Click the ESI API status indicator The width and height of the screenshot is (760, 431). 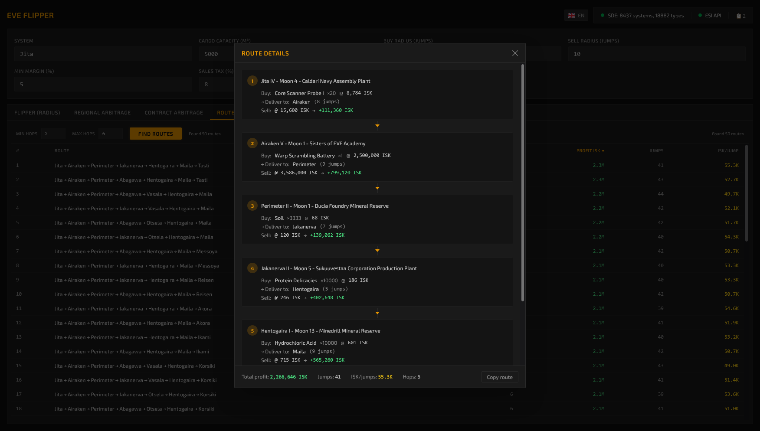(710, 16)
